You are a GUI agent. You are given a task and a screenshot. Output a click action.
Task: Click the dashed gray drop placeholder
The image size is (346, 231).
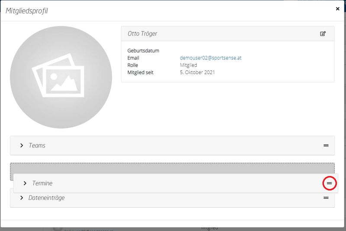point(172,168)
